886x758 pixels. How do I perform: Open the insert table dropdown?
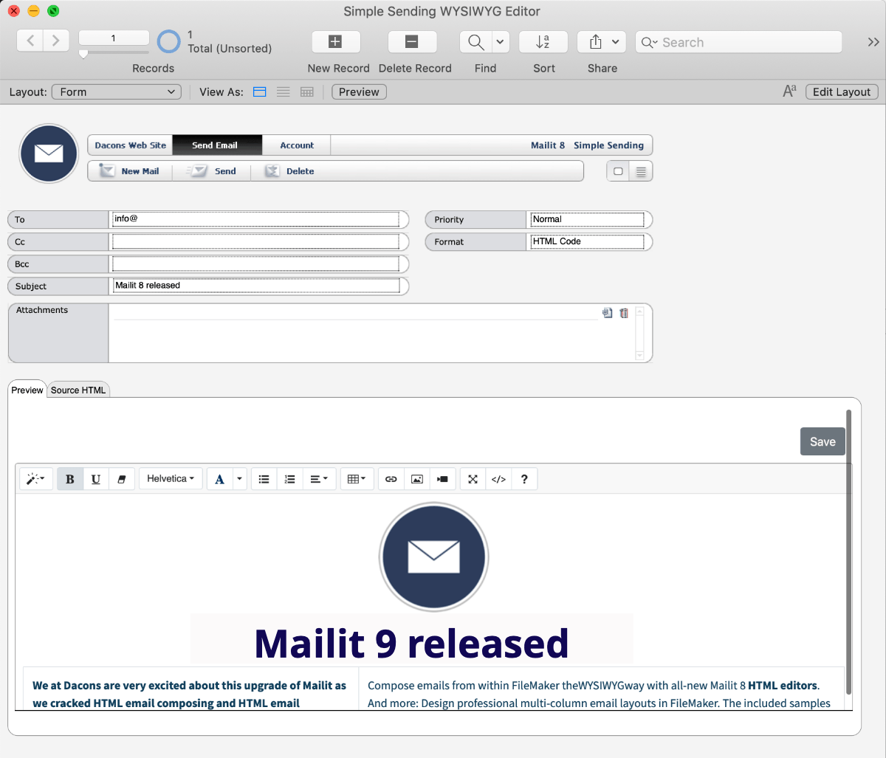coord(357,479)
